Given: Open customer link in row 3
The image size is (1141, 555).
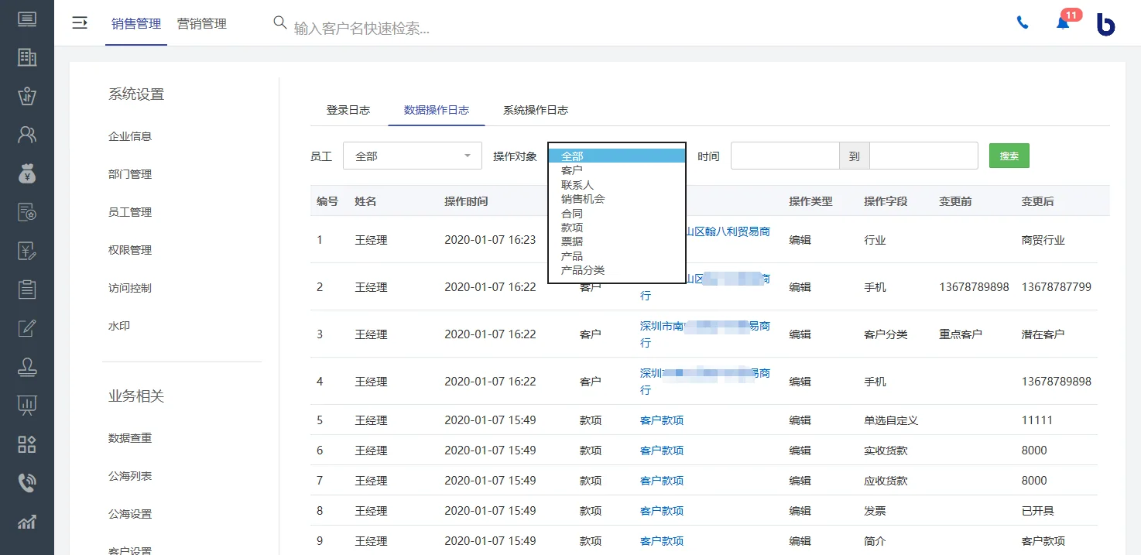Looking at the screenshot, I should point(705,334).
